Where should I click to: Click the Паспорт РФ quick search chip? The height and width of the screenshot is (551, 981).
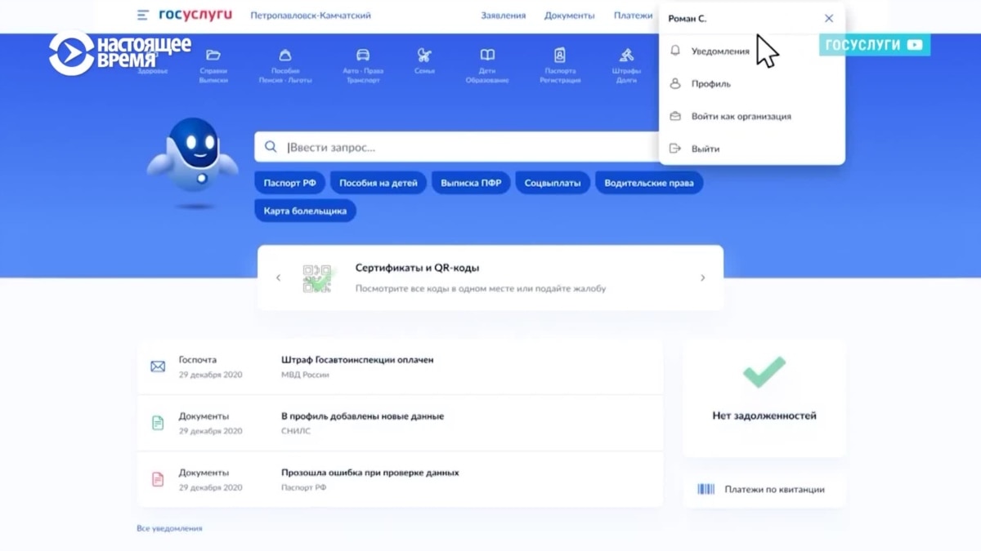[289, 183]
